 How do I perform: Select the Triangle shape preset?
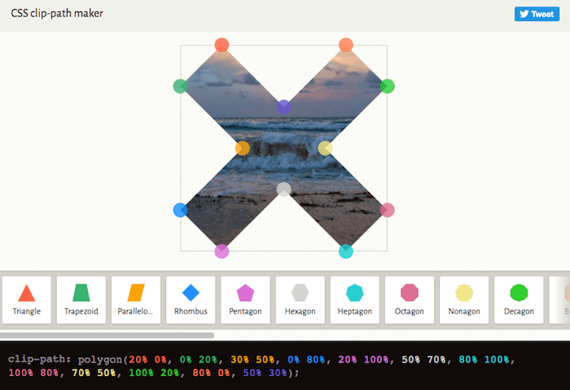(27, 300)
